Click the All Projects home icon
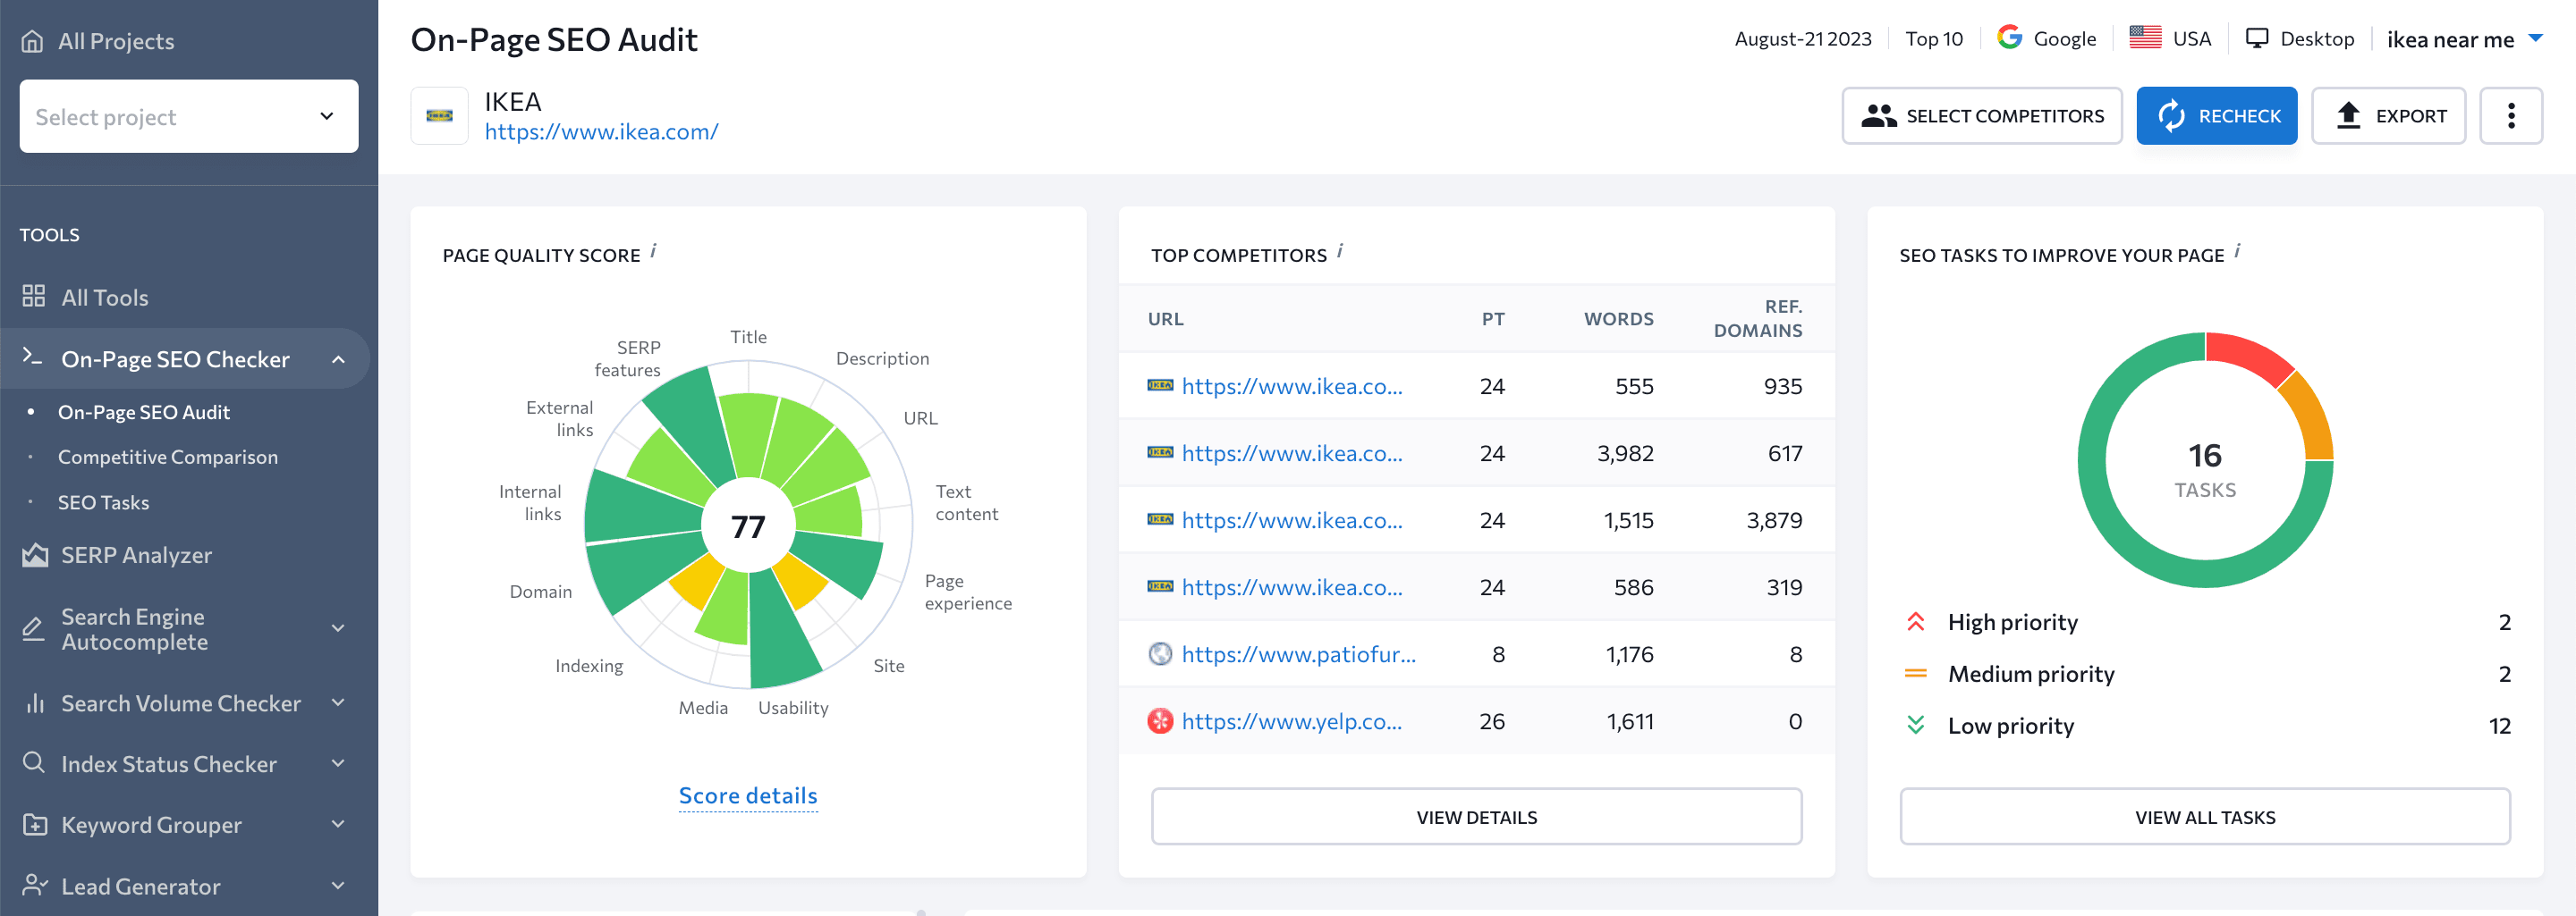Screen dimensions: 2576x916 (x=33, y=41)
